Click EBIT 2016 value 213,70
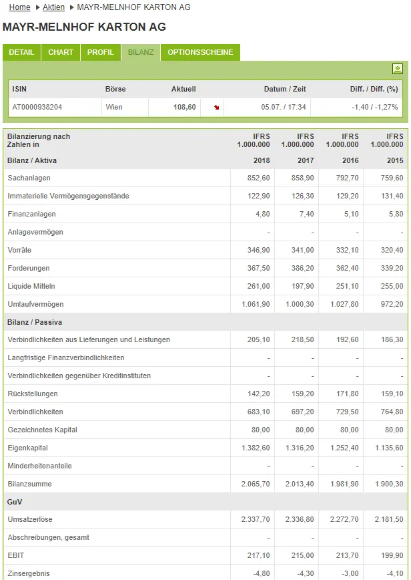This screenshot has width=411, height=580. click(x=348, y=555)
